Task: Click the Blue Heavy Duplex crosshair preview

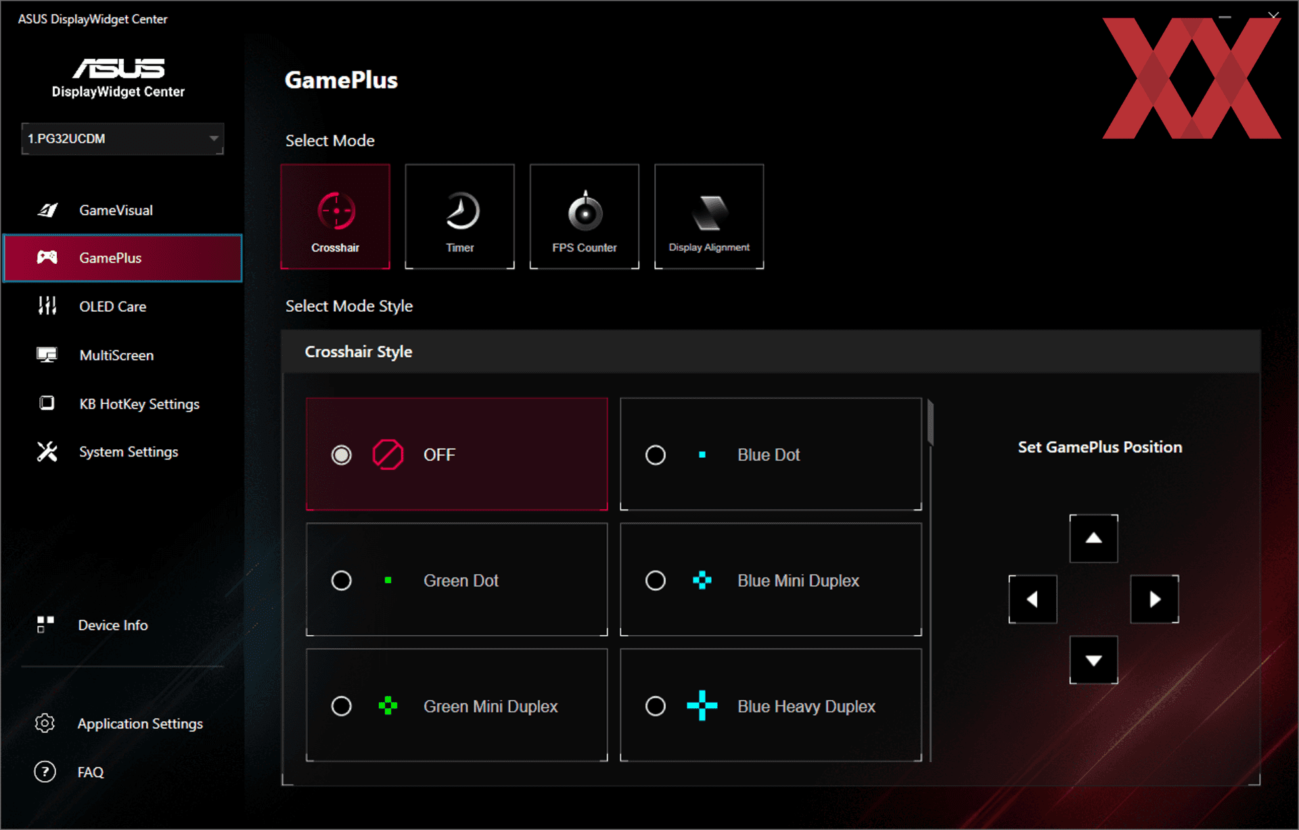Action: tap(702, 706)
